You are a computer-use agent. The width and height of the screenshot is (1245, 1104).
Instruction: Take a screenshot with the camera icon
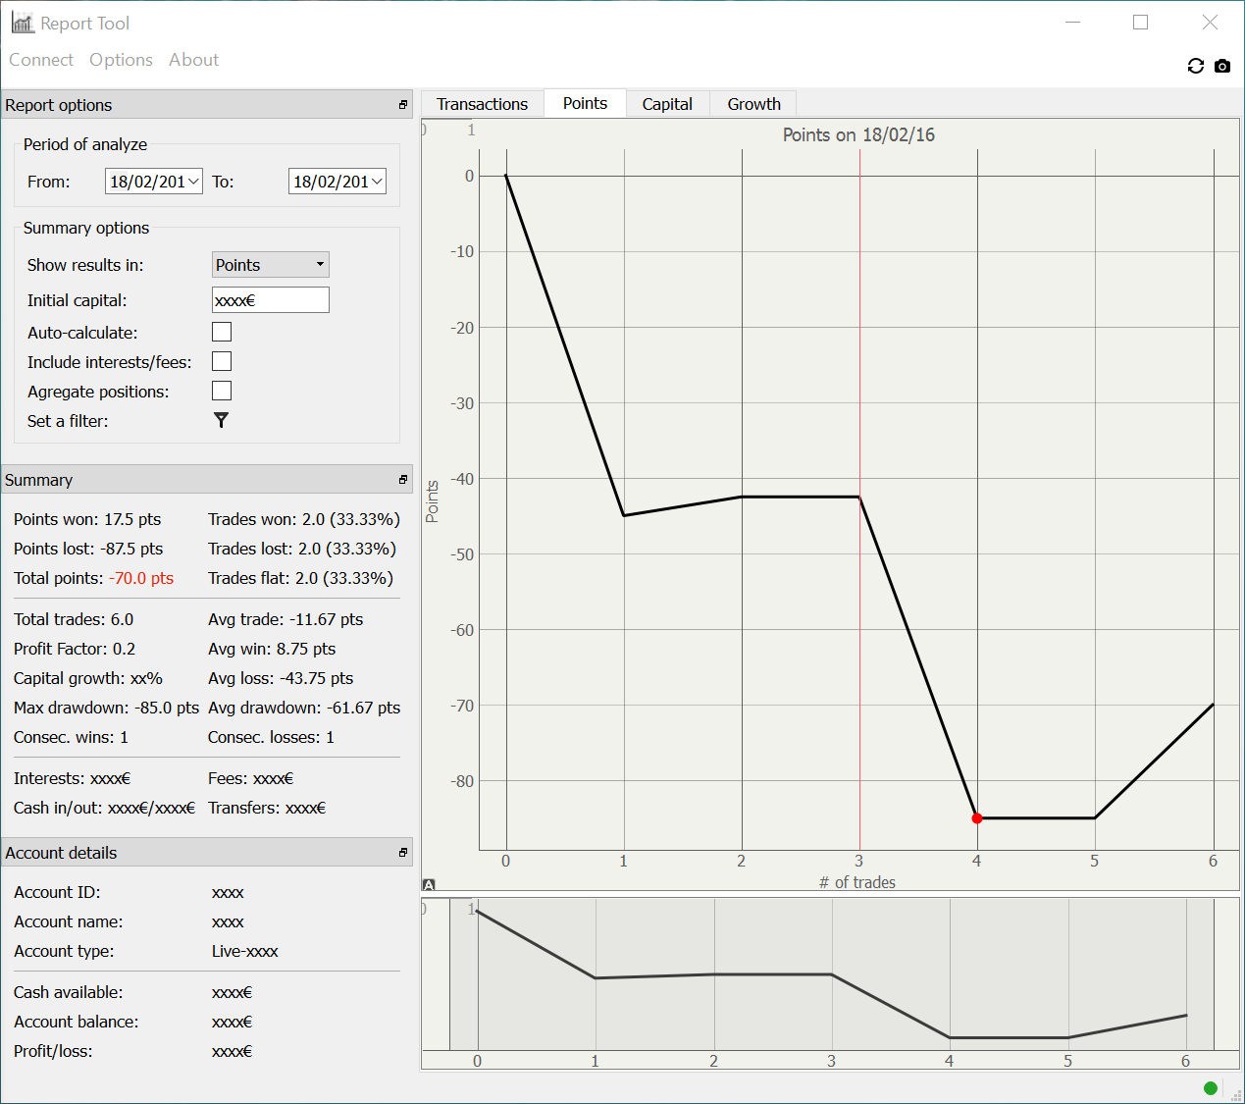[x=1221, y=66]
